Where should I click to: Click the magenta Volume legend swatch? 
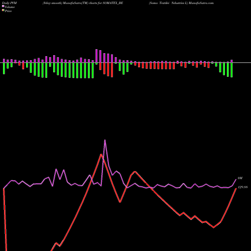(3, 7)
